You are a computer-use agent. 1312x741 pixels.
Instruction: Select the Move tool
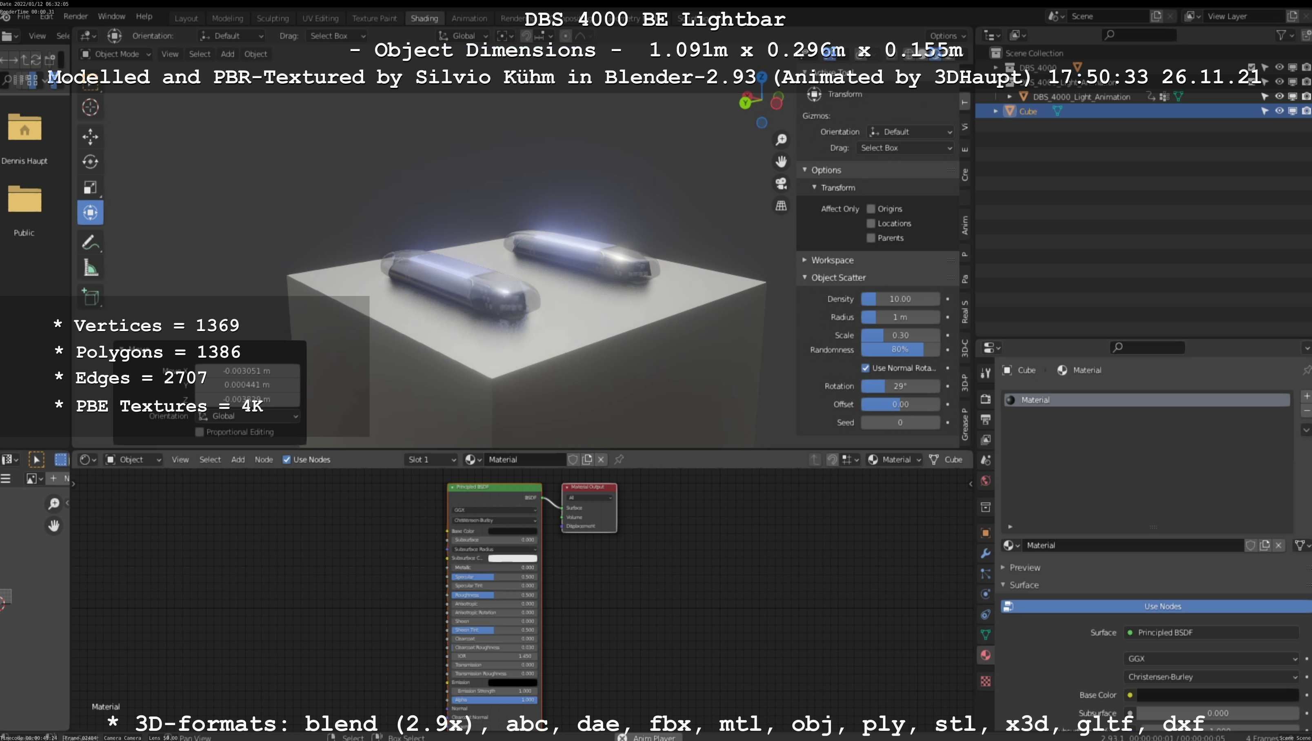pyautogui.click(x=90, y=137)
